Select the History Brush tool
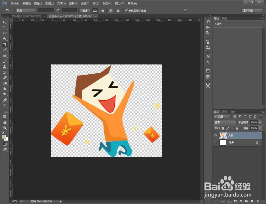 click(x=5, y=72)
